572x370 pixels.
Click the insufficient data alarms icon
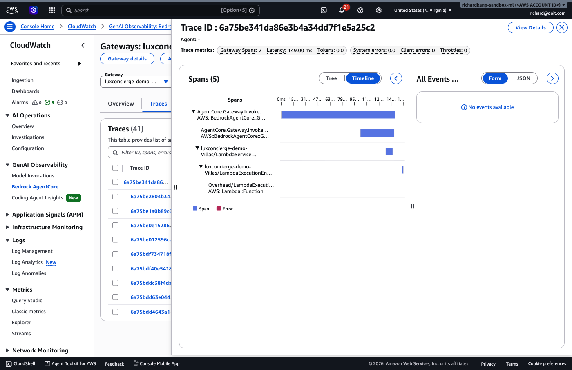coord(60,102)
